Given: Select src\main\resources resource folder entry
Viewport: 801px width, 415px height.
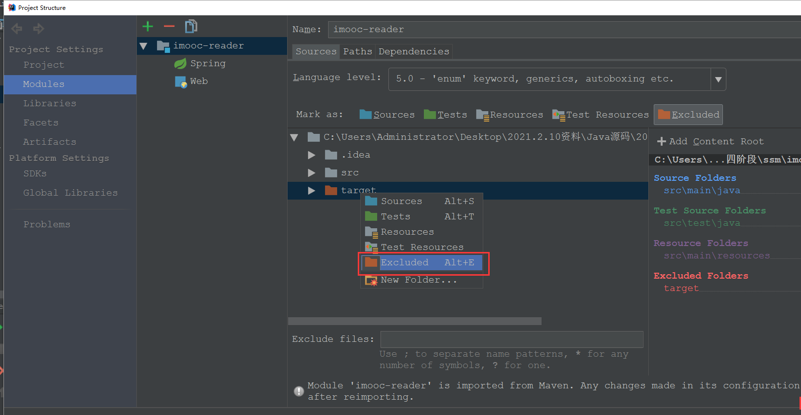Looking at the screenshot, I should pos(717,255).
